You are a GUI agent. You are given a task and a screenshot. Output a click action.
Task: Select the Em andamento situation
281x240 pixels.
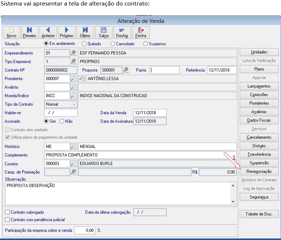[46, 43]
